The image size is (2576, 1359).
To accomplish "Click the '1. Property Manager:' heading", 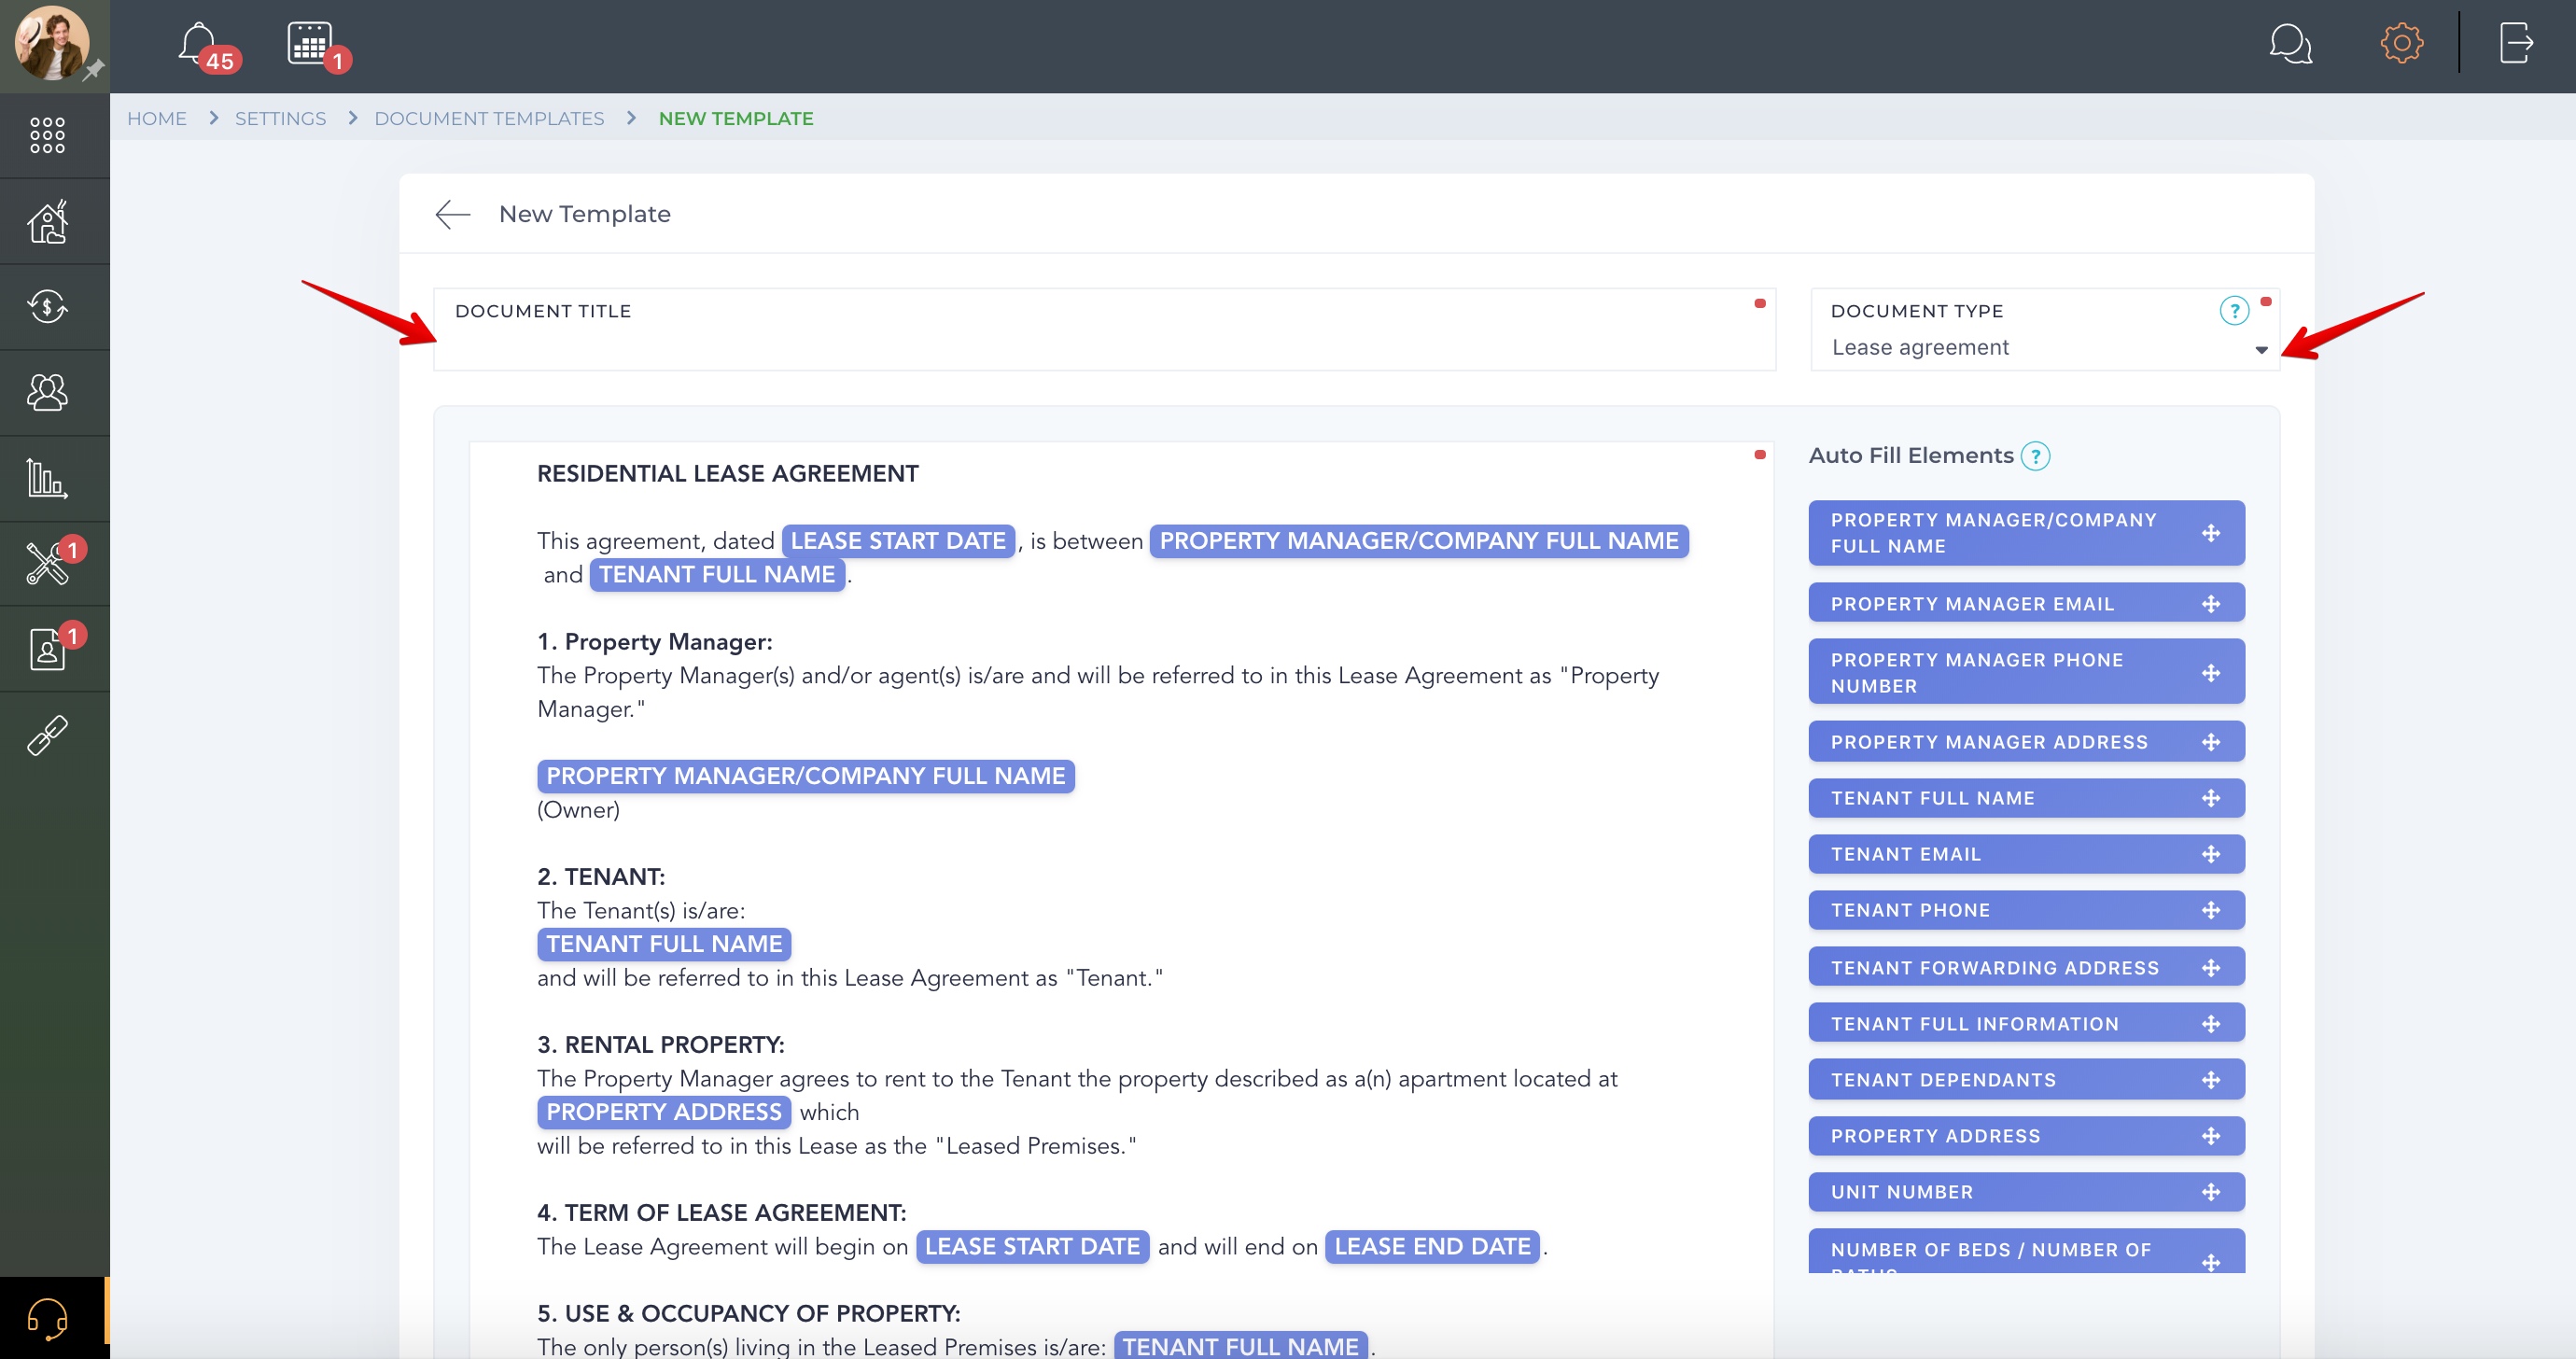I will pos(654,641).
